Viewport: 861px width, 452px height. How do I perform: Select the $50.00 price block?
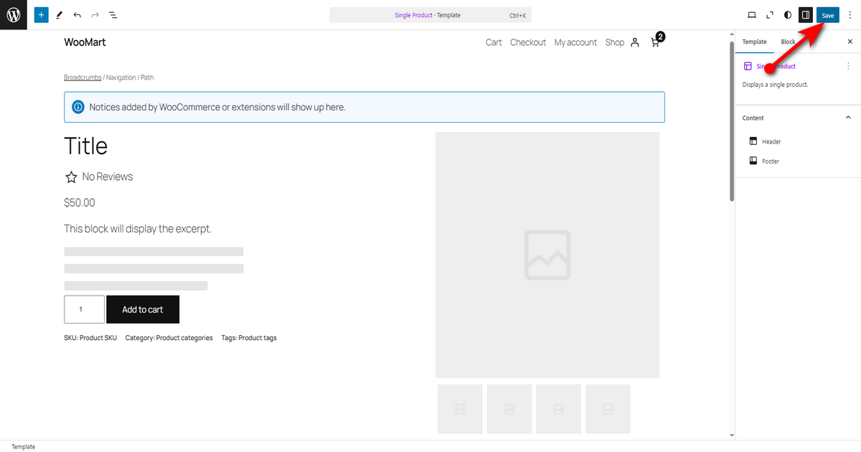[x=80, y=202]
